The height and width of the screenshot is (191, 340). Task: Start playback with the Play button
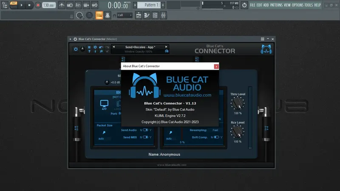[22, 5]
